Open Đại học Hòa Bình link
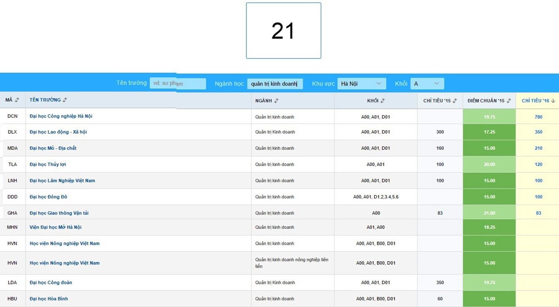This screenshot has width=559, height=307. 48,299
